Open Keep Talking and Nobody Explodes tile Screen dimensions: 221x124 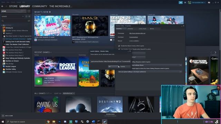199,71
